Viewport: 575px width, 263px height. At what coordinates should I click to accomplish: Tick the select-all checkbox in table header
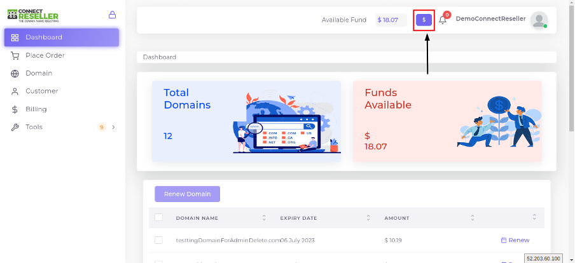[x=158, y=218]
